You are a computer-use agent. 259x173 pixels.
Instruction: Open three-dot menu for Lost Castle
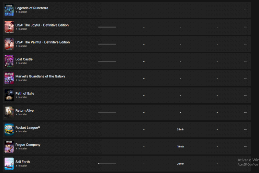click(x=246, y=61)
